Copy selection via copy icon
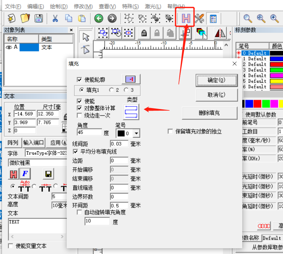This screenshot has width=283, height=254. tap(68, 18)
